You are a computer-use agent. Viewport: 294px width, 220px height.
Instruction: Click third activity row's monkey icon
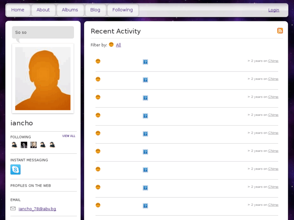[x=98, y=97]
